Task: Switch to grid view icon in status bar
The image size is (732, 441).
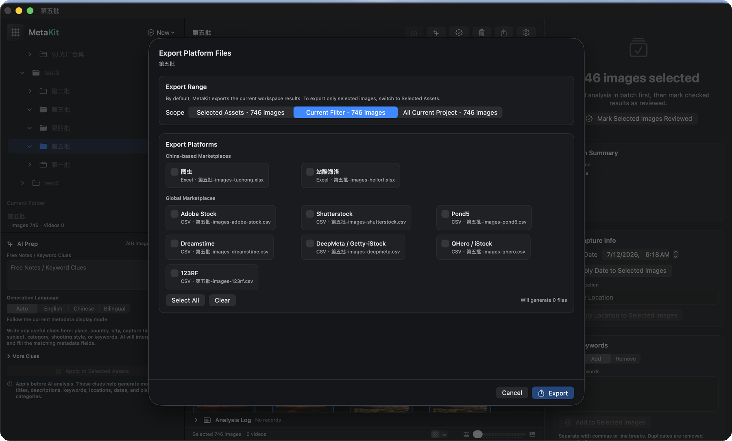Action: click(436, 434)
